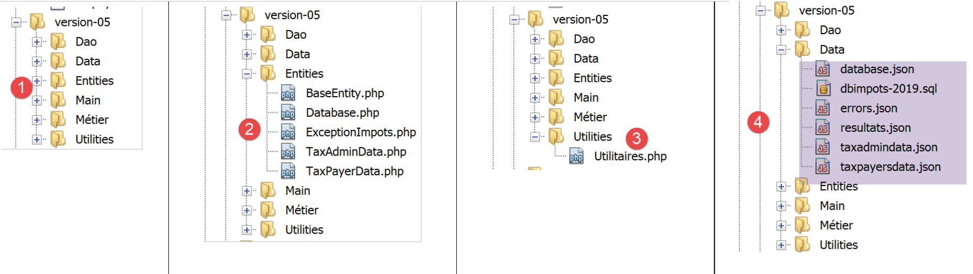This screenshot has width=973, height=274.
Task: Open the resultats.json file
Action: tap(875, 128)
